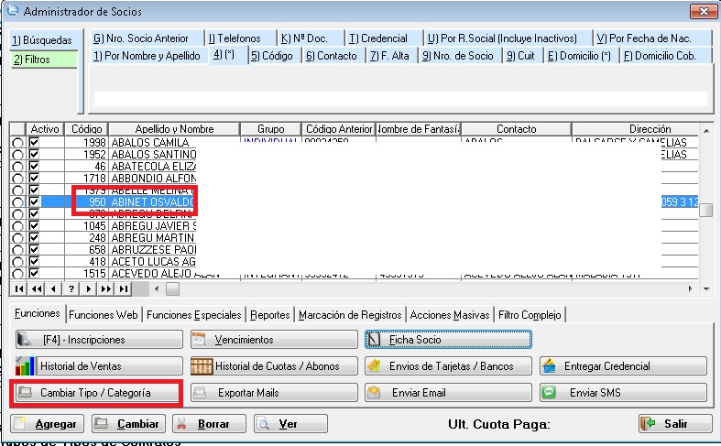Click the Historial de Cuotas / Abonos abacus icon

[x=202, y=366]
